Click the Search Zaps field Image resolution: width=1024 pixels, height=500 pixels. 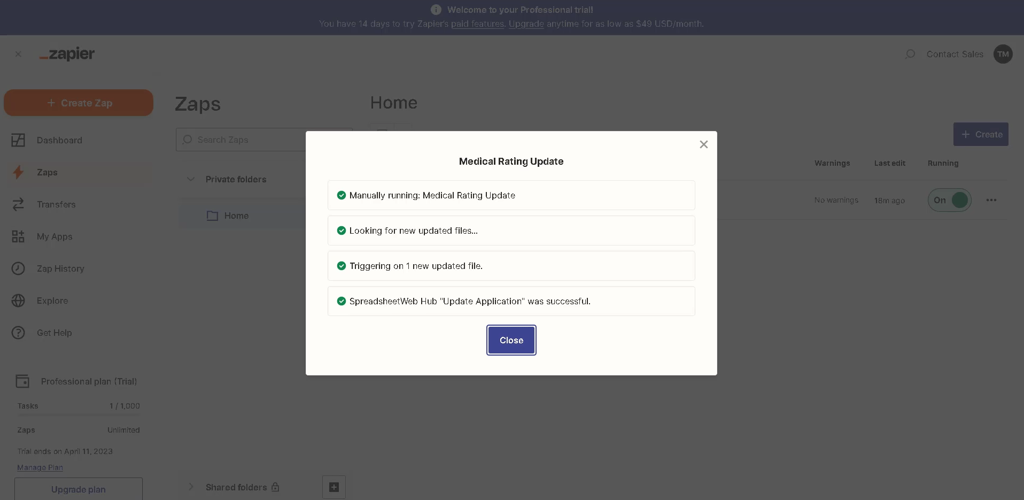pos(264,140)
